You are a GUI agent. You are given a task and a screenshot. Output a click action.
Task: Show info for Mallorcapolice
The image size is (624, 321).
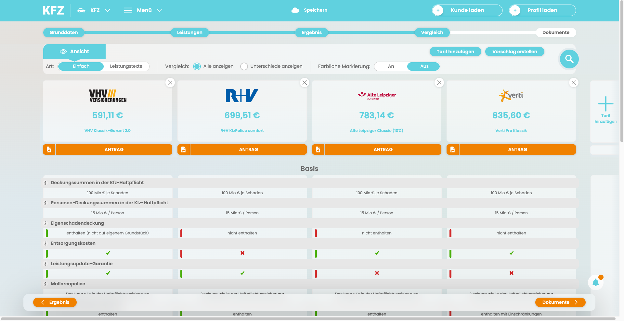(x=45, y=284)
